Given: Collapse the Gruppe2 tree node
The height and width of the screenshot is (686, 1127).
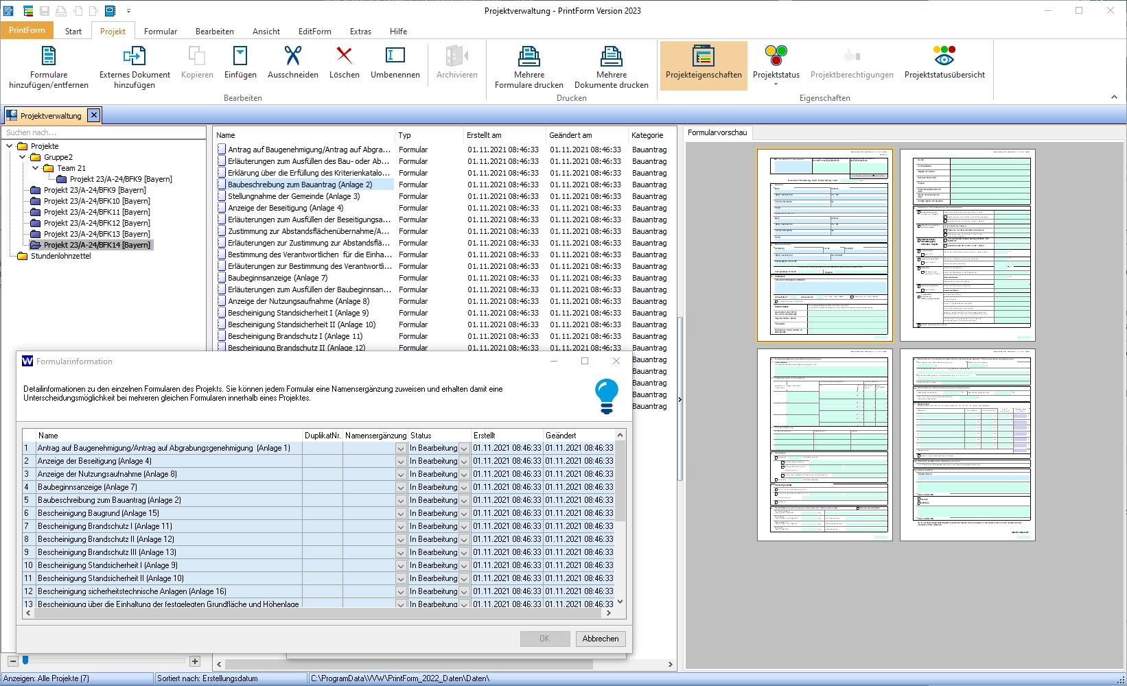Looking at the screenshot, I should click(23, 157).
